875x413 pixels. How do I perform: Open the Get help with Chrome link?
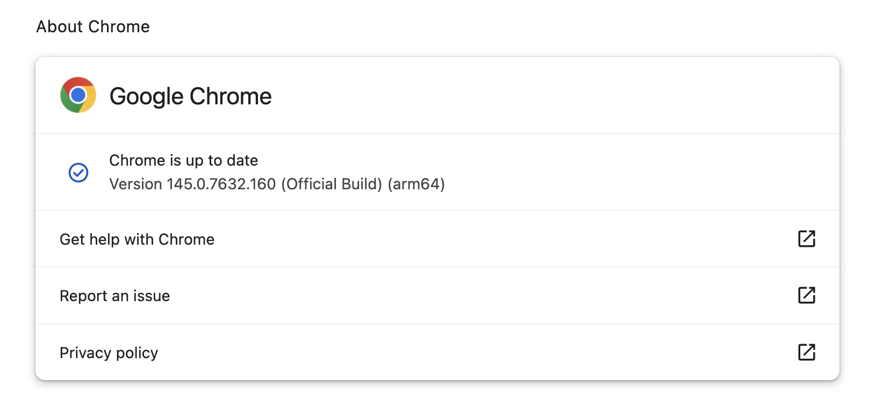coord(137,239)
